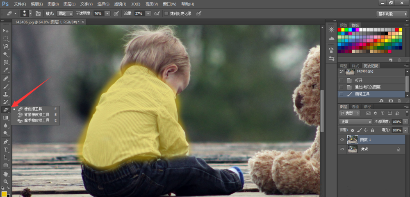The height and width of the screenshot is (197, 410).
Task: Select the Rounded Rectangle shape tool
Action: (5, 165)
